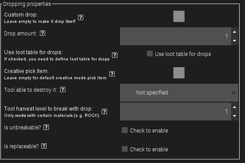This screenshot has height=163, width=245.
Task: Toggle the Is replaceable enable checkbox
Action: [x=125, y=149]
